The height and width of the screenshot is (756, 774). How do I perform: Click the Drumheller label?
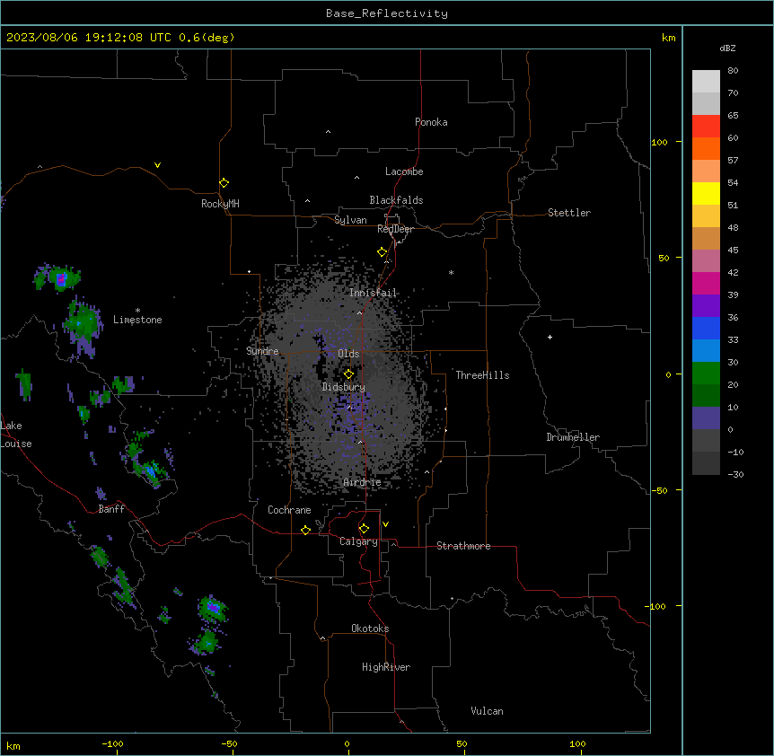click(x=573, y=437)
